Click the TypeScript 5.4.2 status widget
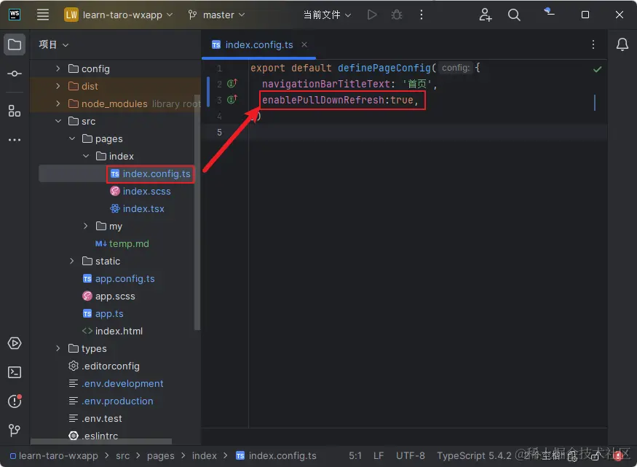Viewport: 637px width, 467px height. click(x=474, y=455)
